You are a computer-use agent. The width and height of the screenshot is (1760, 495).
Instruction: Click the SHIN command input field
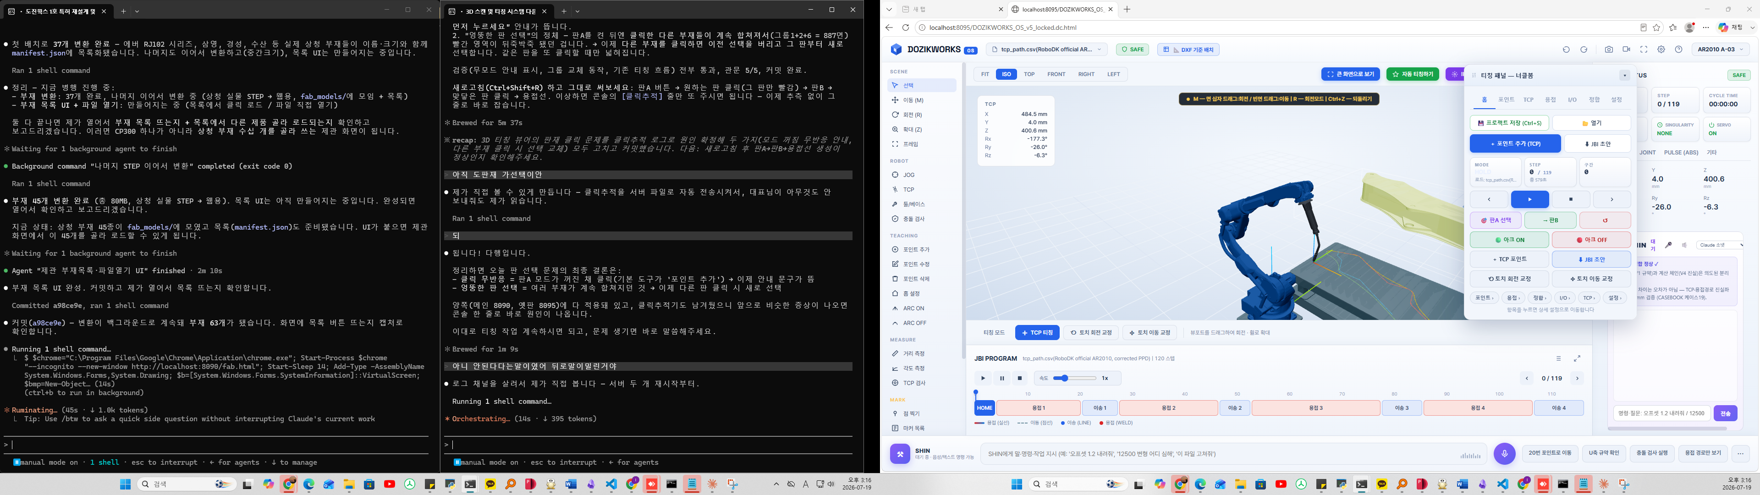click(x=1234, y=453)
